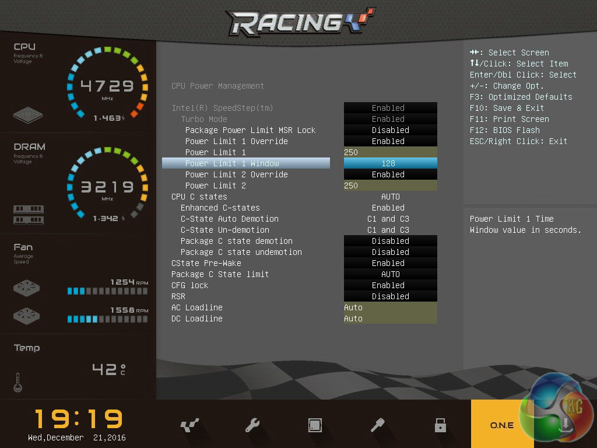Click the Racing logo at top

click(301, 22)
